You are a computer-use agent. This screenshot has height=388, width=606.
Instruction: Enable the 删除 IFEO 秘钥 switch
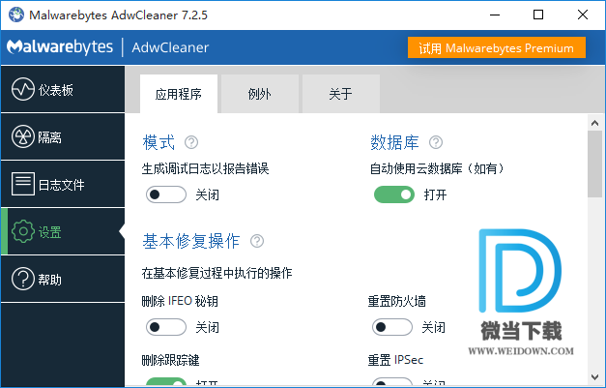166,327
